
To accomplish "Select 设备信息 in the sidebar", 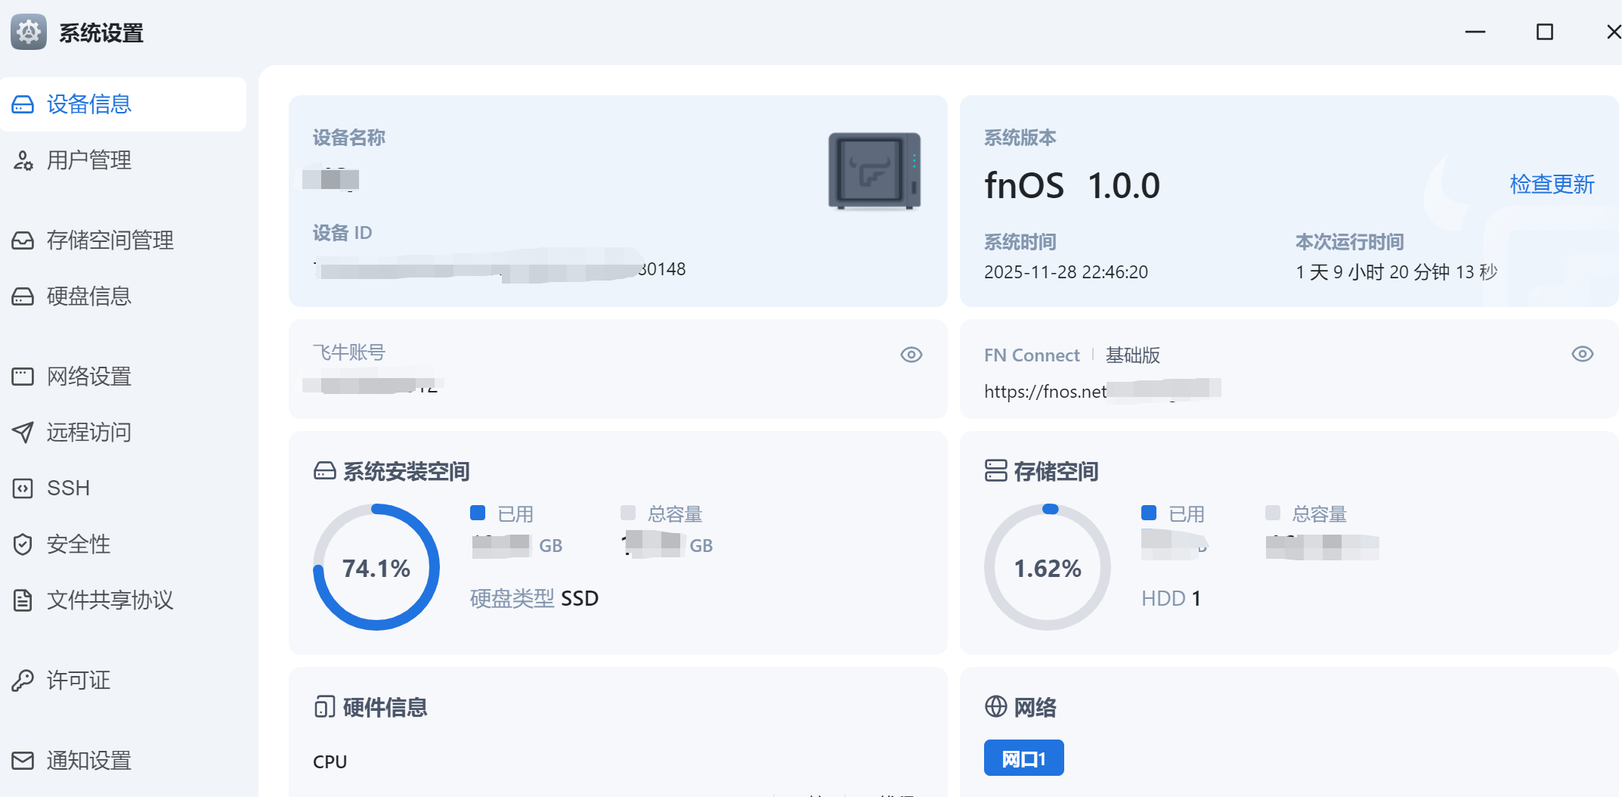I will 123,104.
